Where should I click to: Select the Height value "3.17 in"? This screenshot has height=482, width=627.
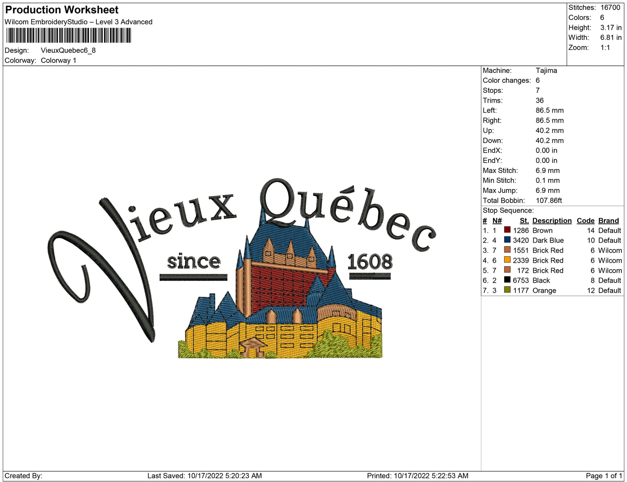pyautogui.click(x=611, y=27)
